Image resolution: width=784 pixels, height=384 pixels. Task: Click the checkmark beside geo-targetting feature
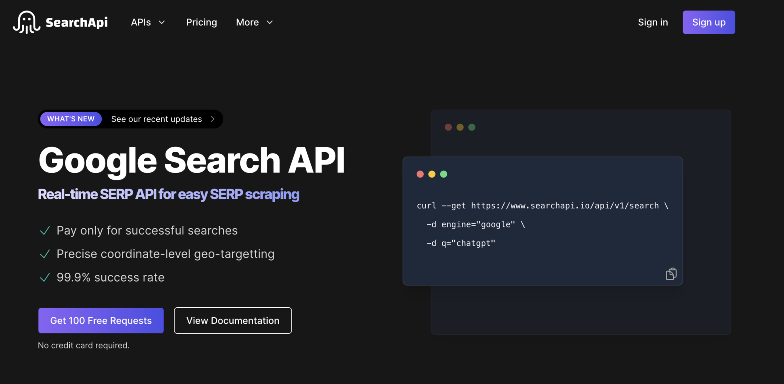(x=44, y=254)
